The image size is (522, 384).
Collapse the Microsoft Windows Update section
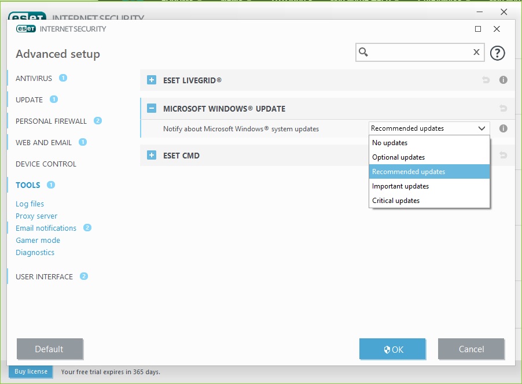tap(152, 108)
